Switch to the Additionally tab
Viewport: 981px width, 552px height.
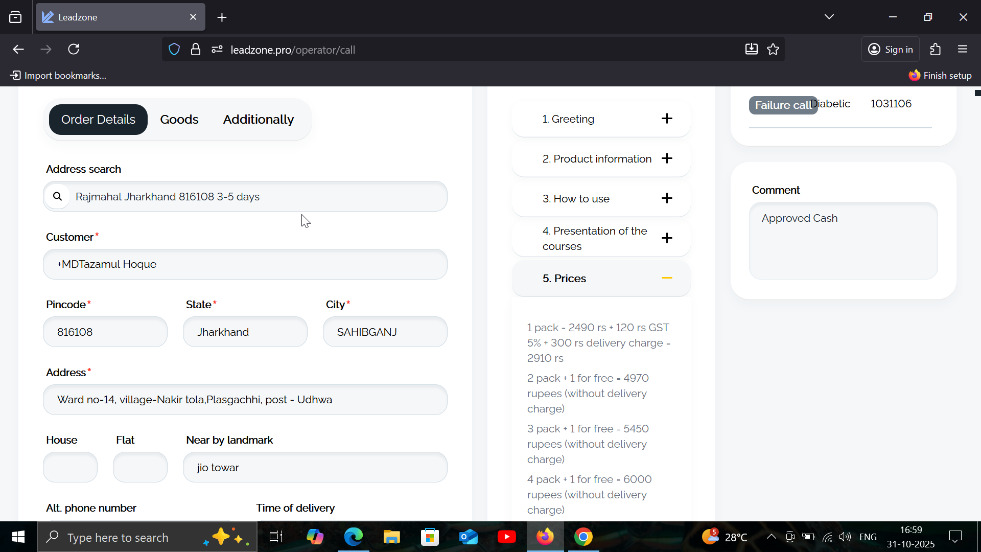pos(258,120)
